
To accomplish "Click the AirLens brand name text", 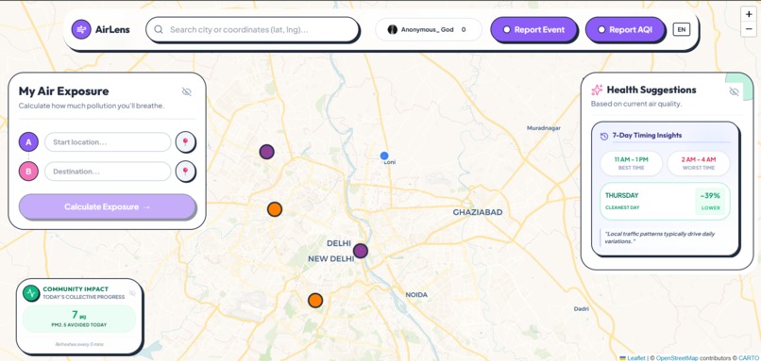I will pyautogui.click(x=112, y=29).
